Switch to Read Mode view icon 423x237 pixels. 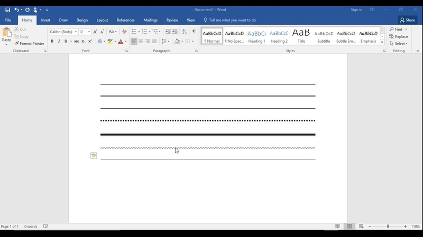337,226
